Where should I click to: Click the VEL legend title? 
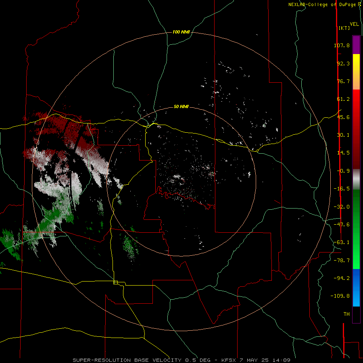(x=355, y=24)
